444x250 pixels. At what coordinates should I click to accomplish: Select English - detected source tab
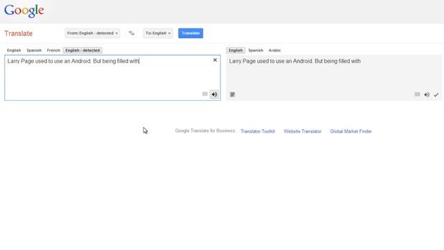83,50
